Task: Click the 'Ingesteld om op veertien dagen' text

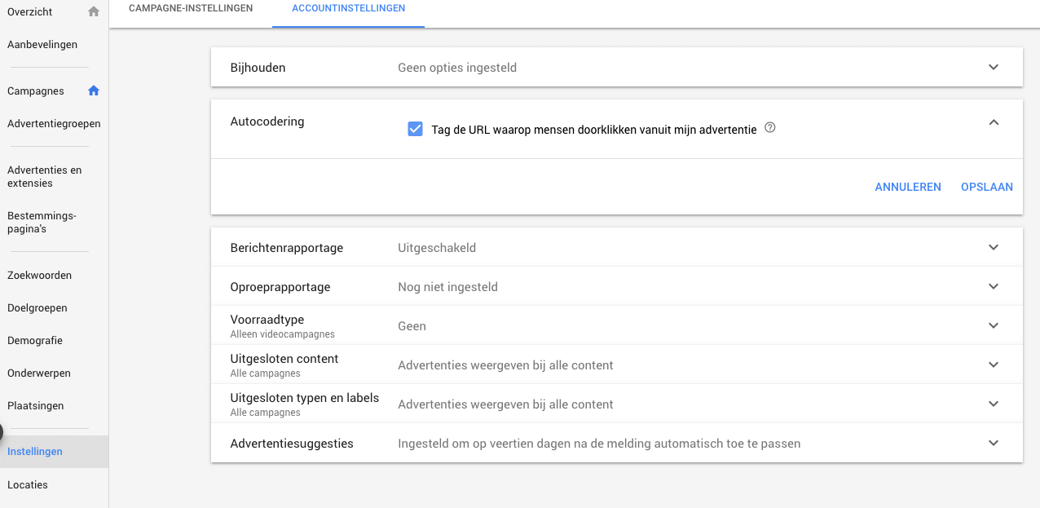Action: 599,444
